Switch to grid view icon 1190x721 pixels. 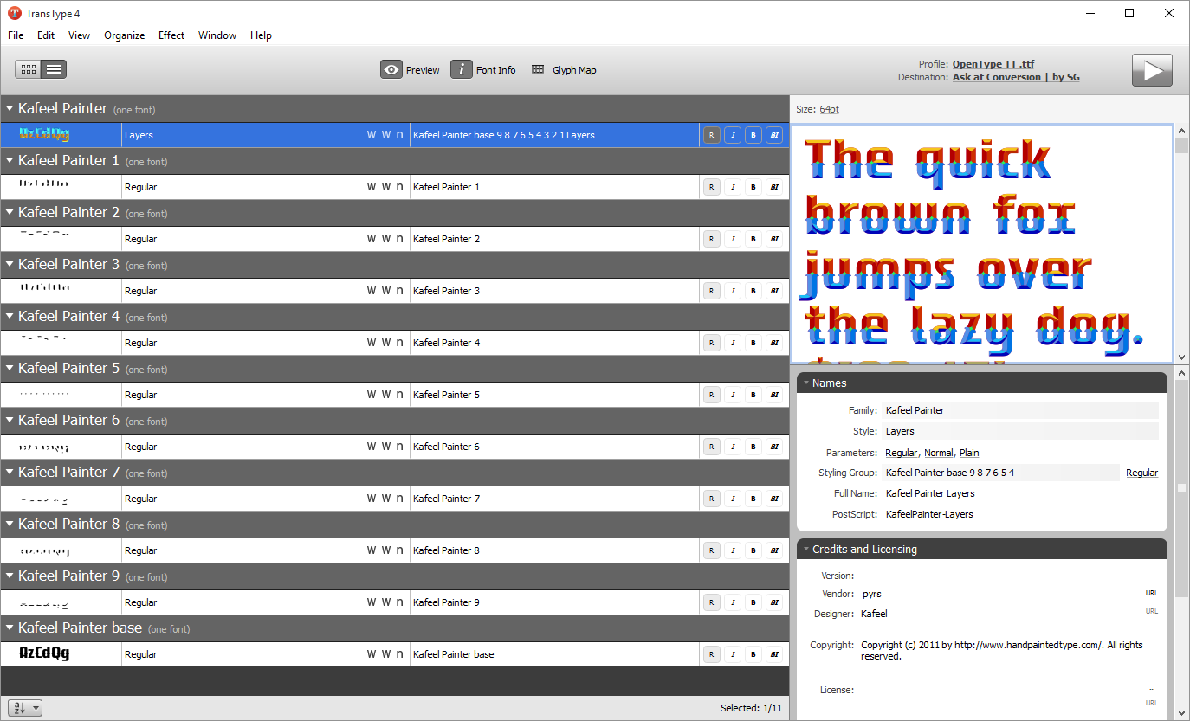coord(29,70)
